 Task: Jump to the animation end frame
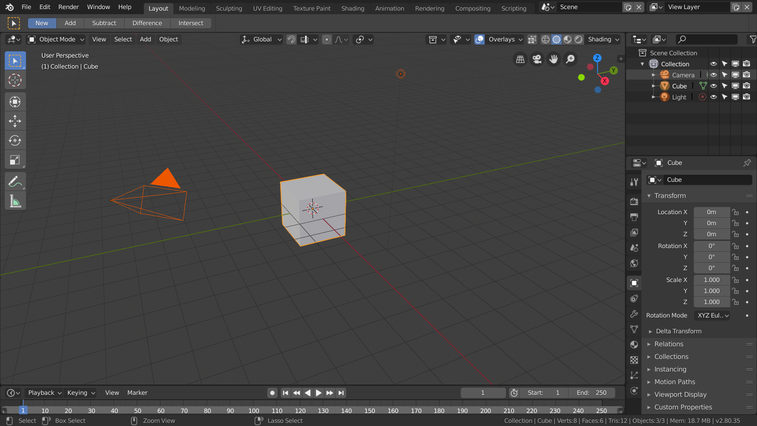341,393
